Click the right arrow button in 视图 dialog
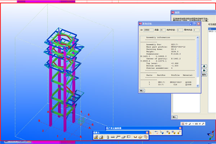Viewport: 216px width, 144px height. tap(204, 66)
